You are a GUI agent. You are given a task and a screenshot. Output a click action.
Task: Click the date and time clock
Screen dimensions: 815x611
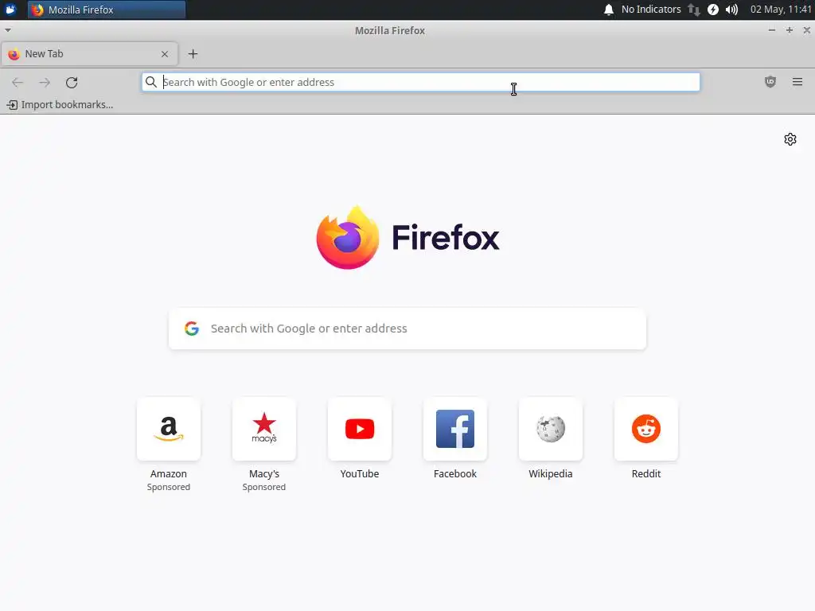(781, 10)
